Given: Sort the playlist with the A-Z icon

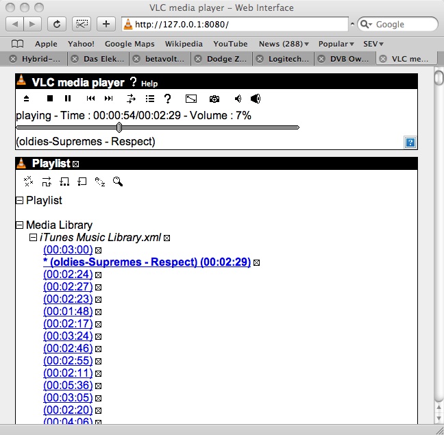Looking at the screenshot, I should (x=100, y=182).
